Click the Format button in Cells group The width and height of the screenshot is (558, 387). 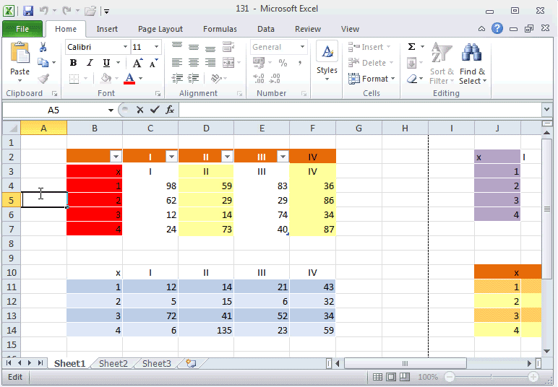tap(372, 79)
